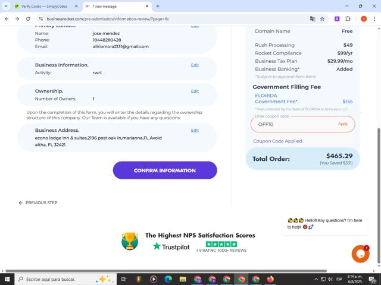Viewport: 381px width, 285px height.
Task: Open File Explorer from the taskbar
Action: pos(183,279)
